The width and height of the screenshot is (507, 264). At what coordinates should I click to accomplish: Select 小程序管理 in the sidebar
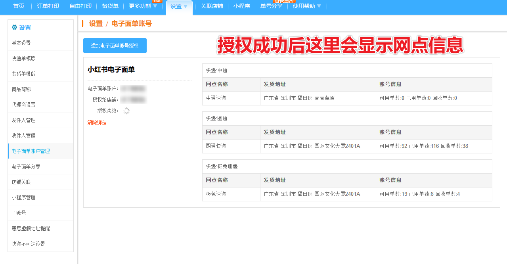tap(40, 197)
